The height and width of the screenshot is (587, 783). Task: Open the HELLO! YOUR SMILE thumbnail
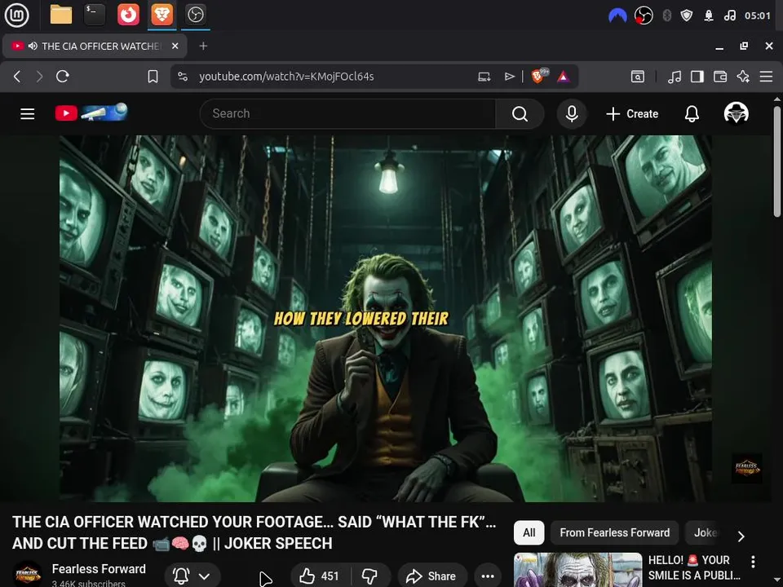[x=577, y=570]
